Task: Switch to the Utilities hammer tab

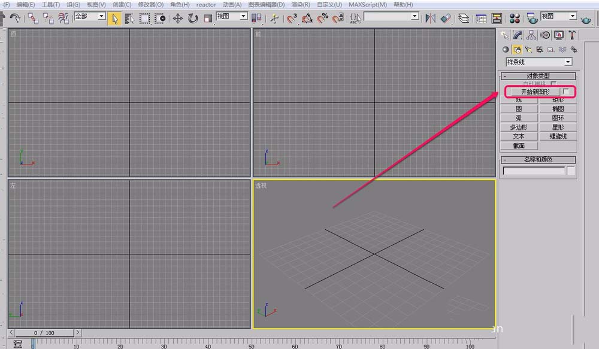Action: (572, 35)
